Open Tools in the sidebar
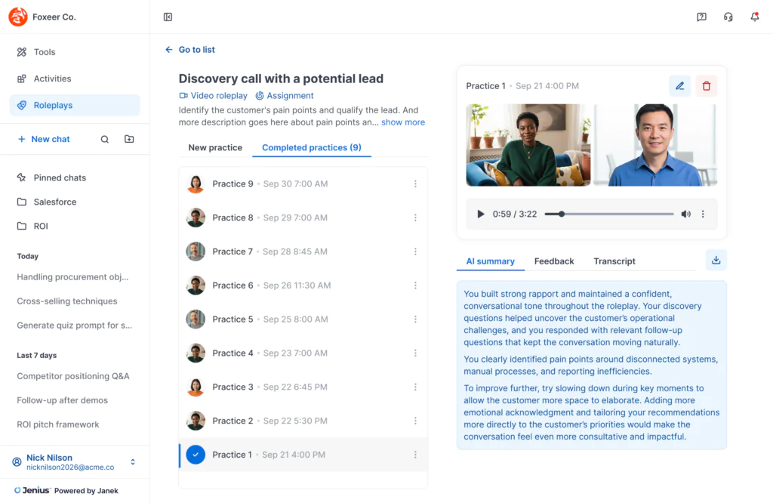Image resolution: width=773 pixels, height=503 pixels. [x=75, y=52]
